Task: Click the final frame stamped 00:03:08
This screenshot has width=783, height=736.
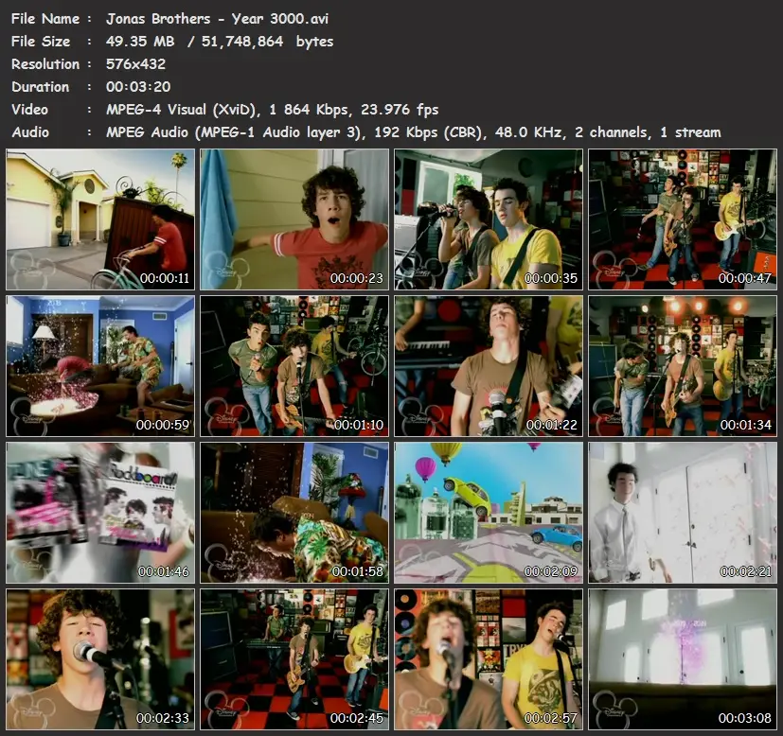Action: click(x=683, y=659)
